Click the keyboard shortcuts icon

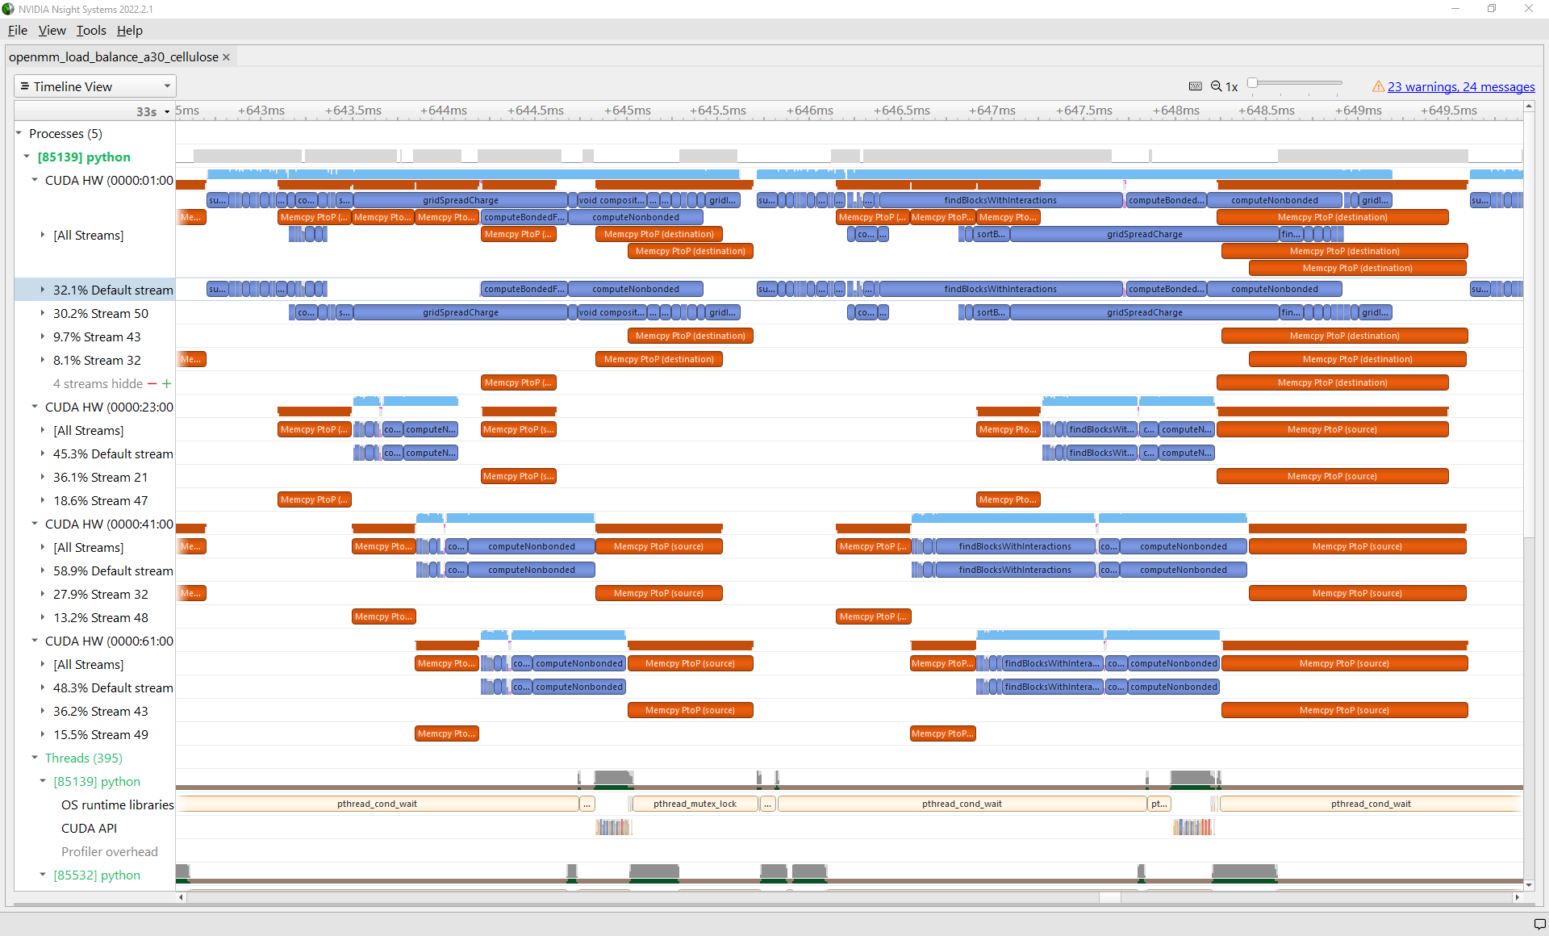(x=1195, y=86)
